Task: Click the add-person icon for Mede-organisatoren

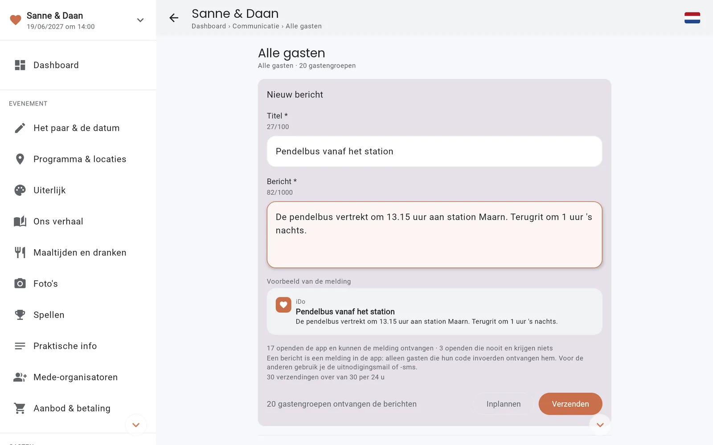Action: 20,377
